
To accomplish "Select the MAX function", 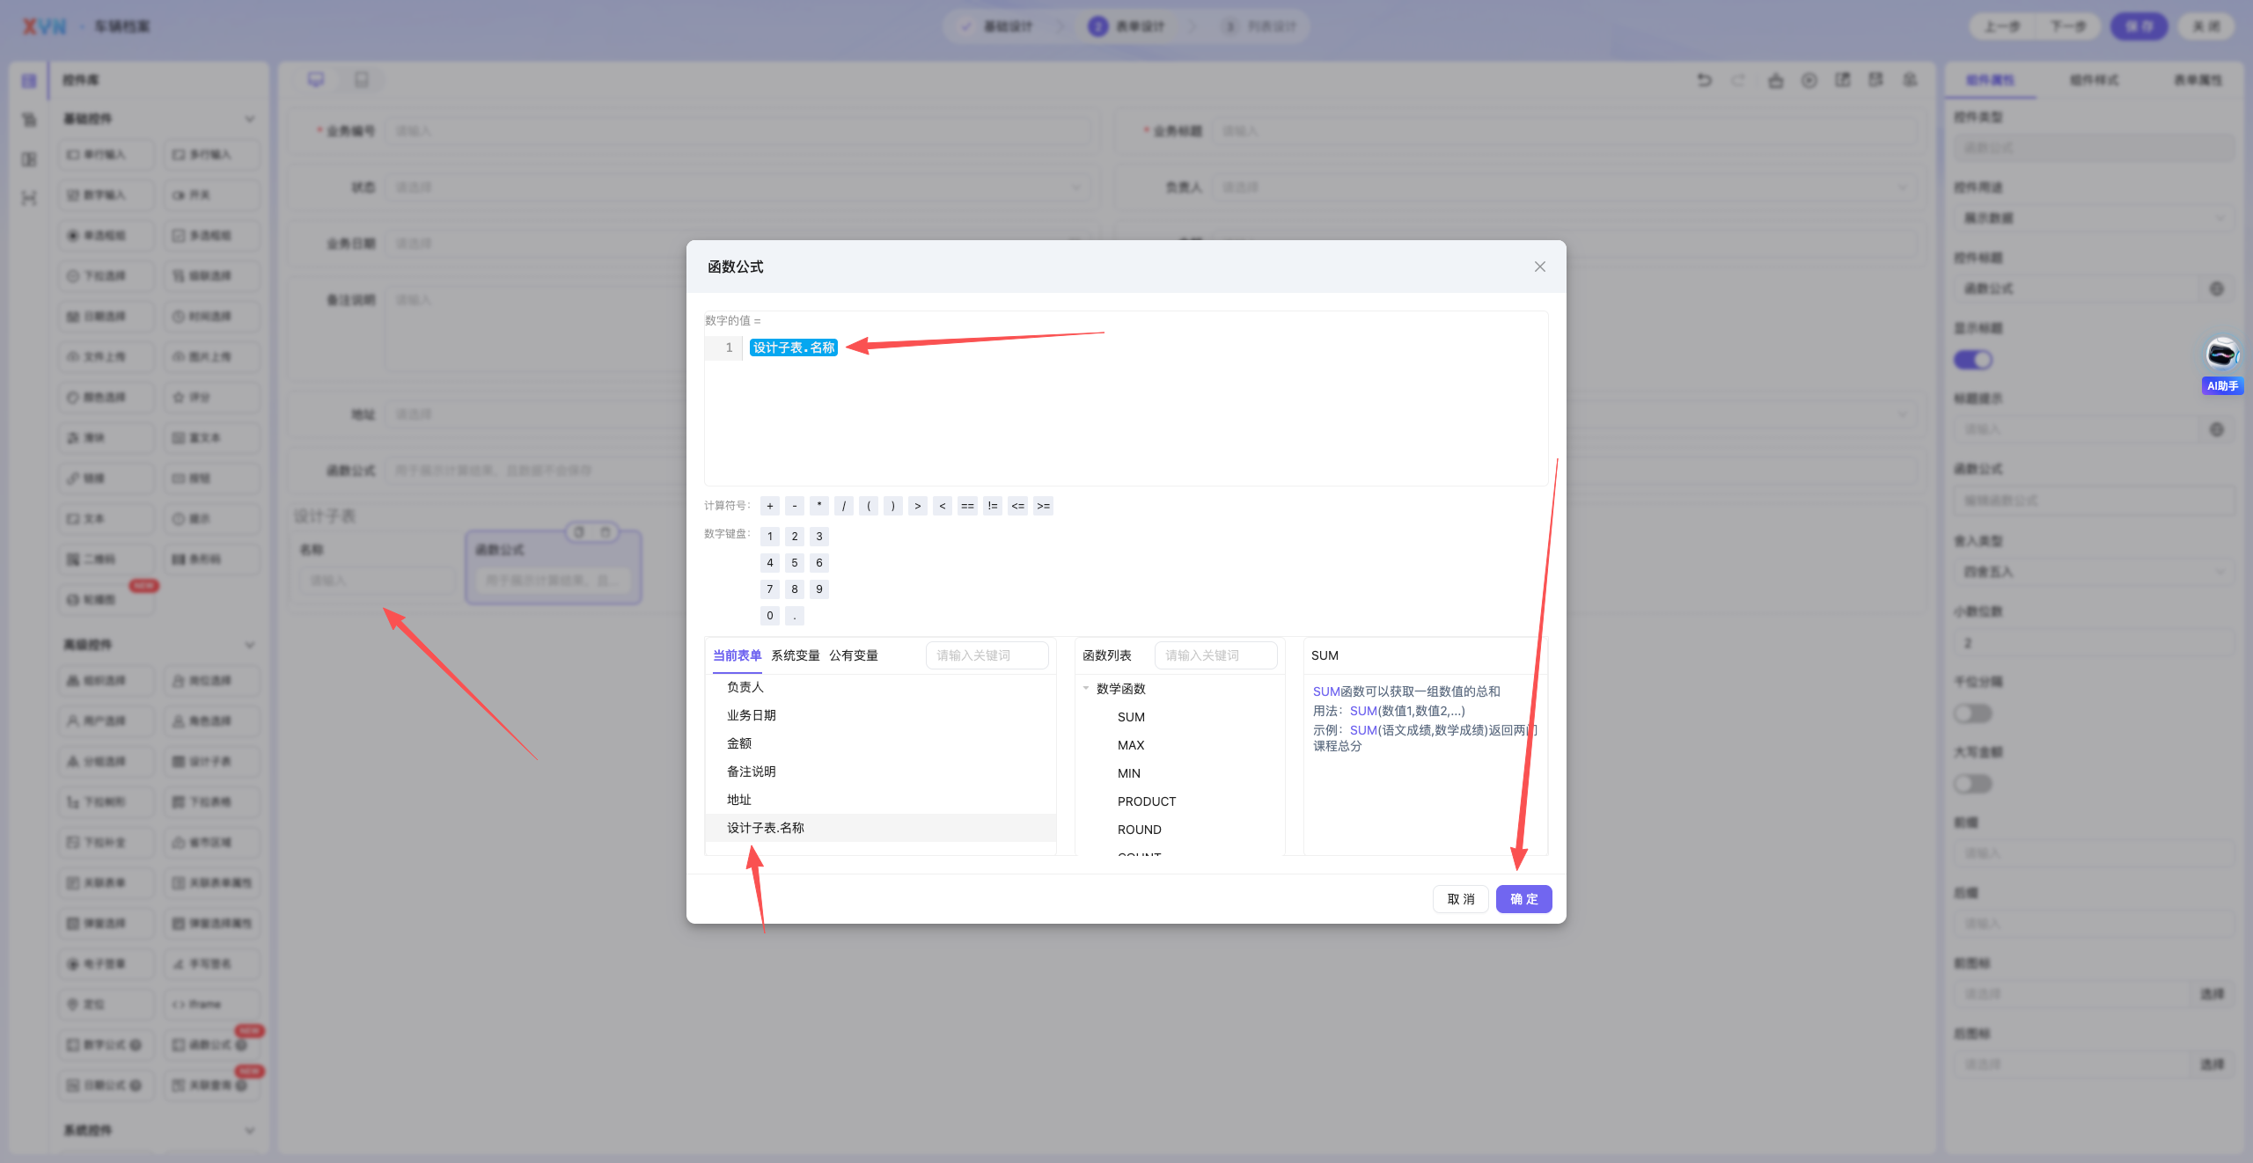I will coord(1131,745).
